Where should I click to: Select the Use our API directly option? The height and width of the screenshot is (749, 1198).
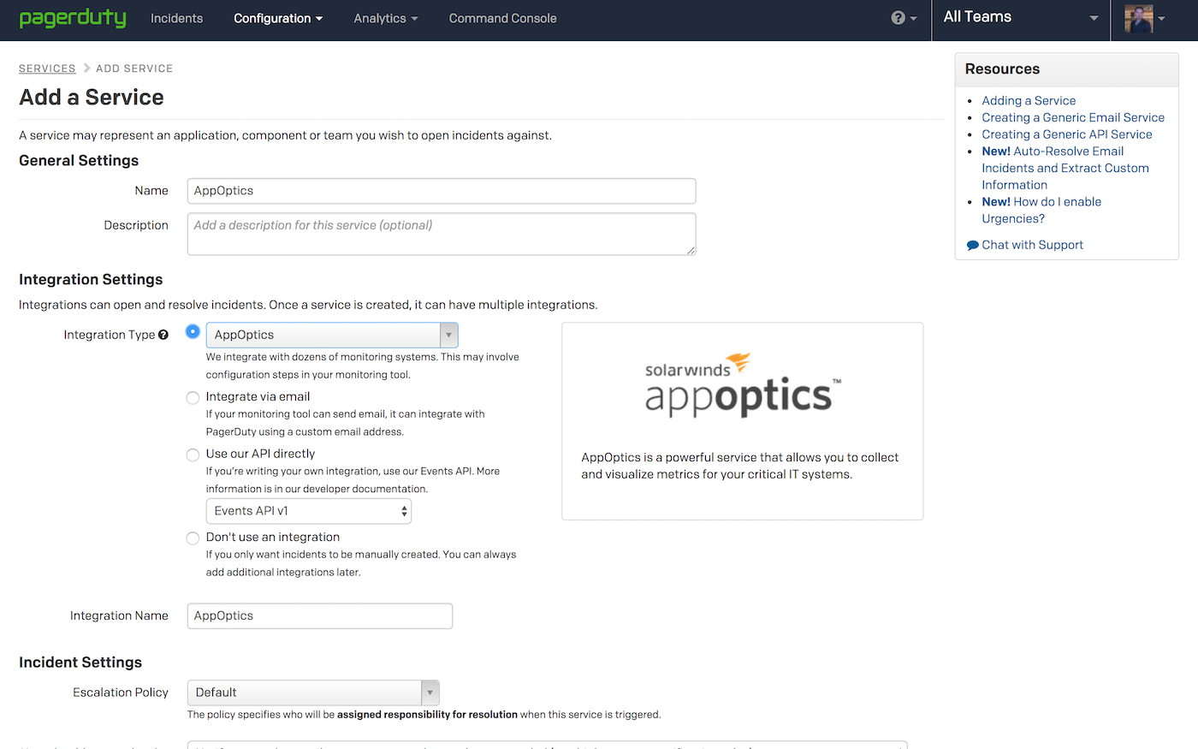point(193,455)
